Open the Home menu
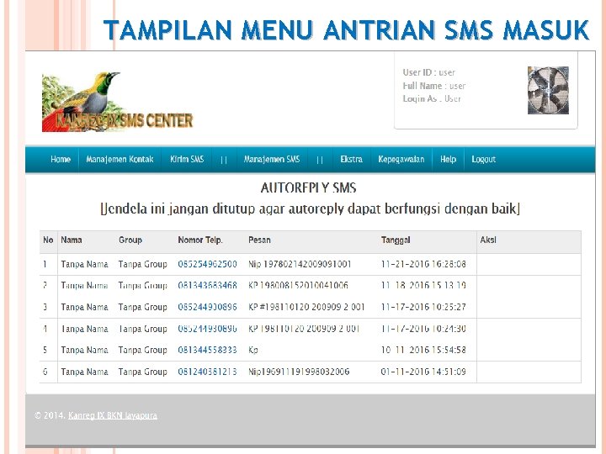606x454 pixels. click(61, 159)
